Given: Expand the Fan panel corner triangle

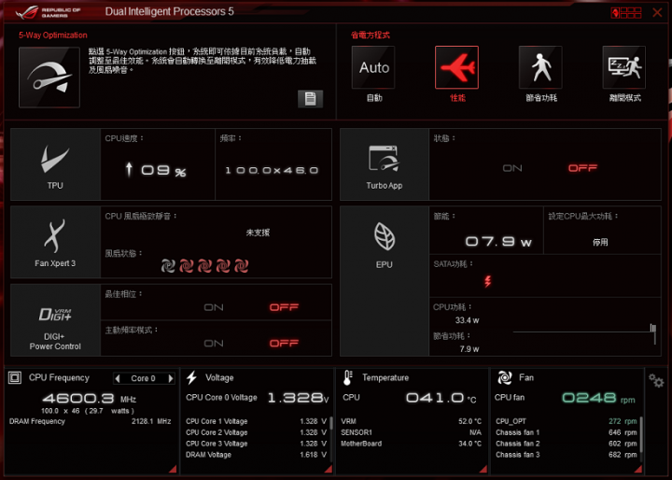Looking at the screenshot, I should [638, 469].
